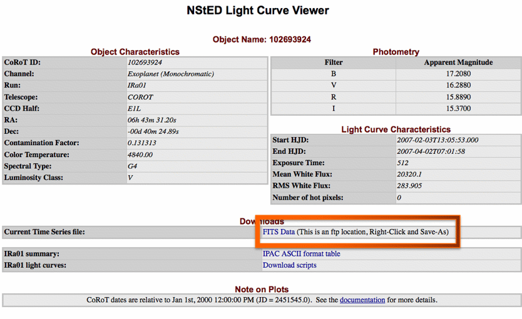
Task: Click the Color Temperature value 4840.00
Action: tap(141, 154)
